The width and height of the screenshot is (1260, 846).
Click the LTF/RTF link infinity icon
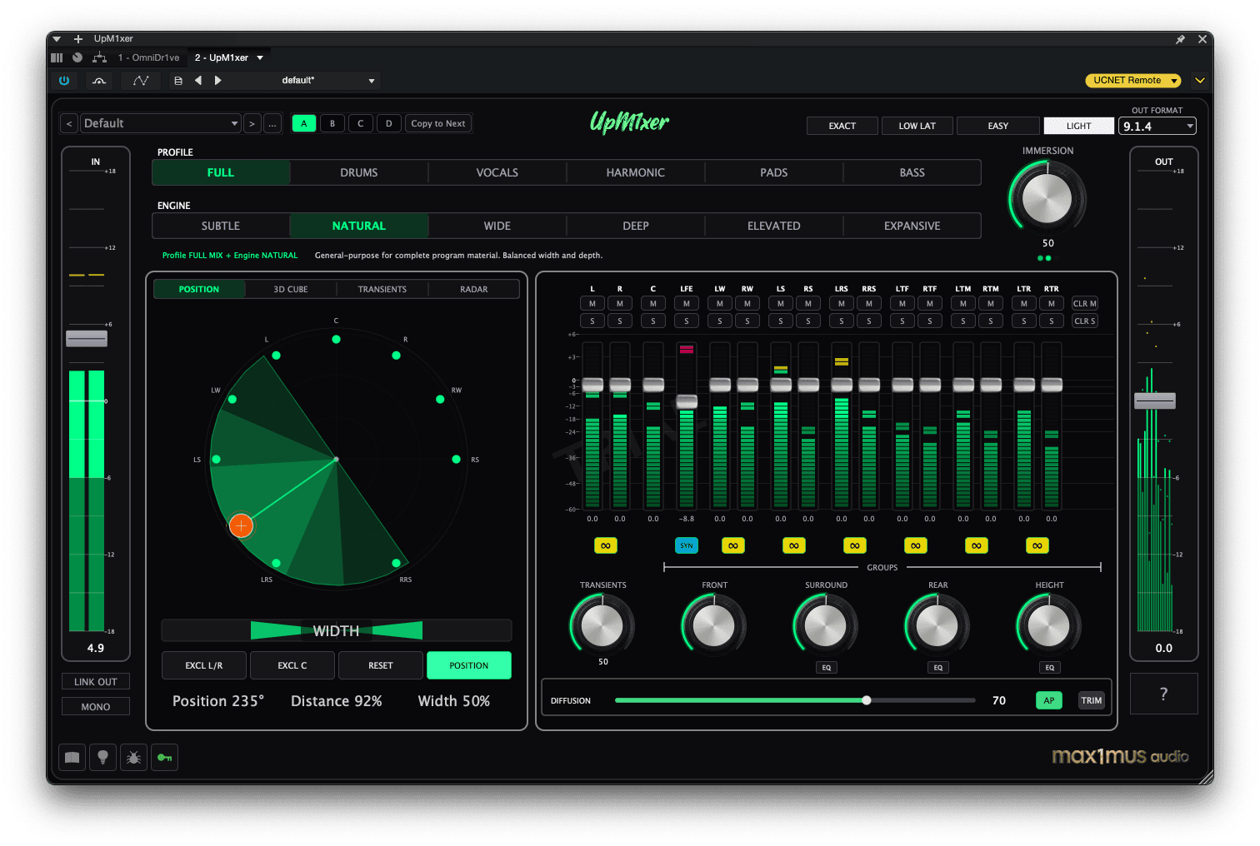916,545
